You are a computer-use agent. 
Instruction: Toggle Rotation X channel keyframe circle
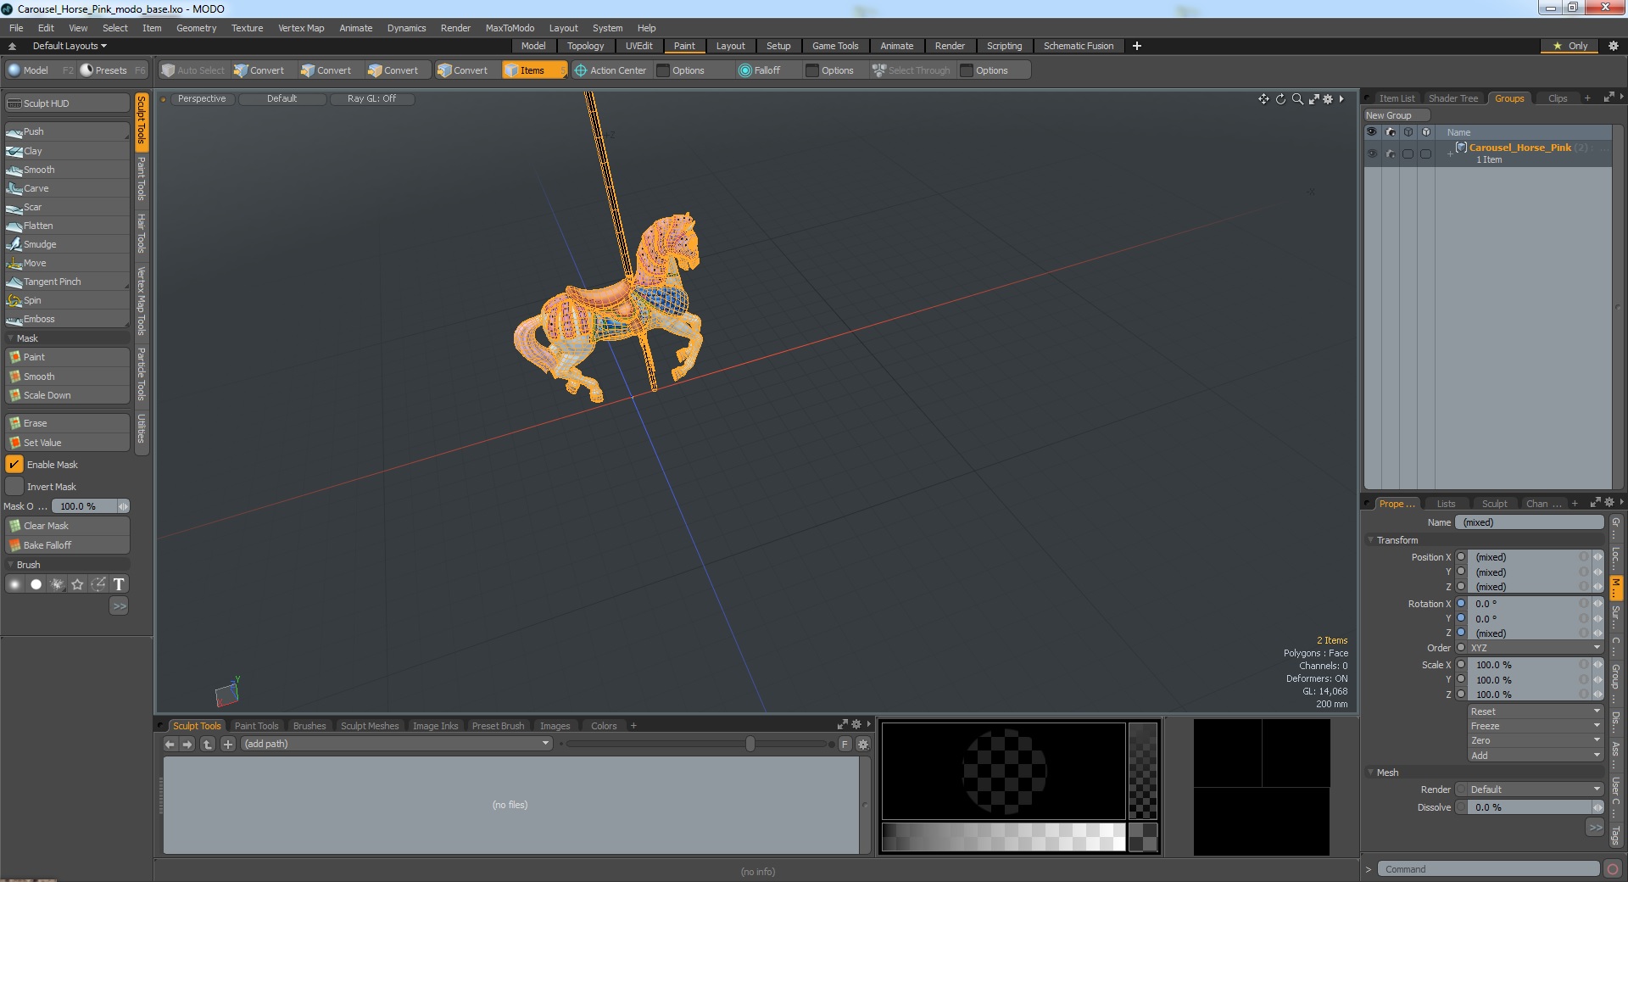pyautogui.click(x=1461, y=604)
